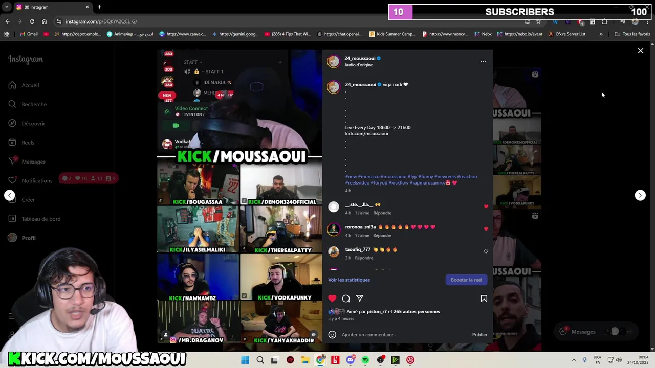Click the instagram.com address bar

287,21
